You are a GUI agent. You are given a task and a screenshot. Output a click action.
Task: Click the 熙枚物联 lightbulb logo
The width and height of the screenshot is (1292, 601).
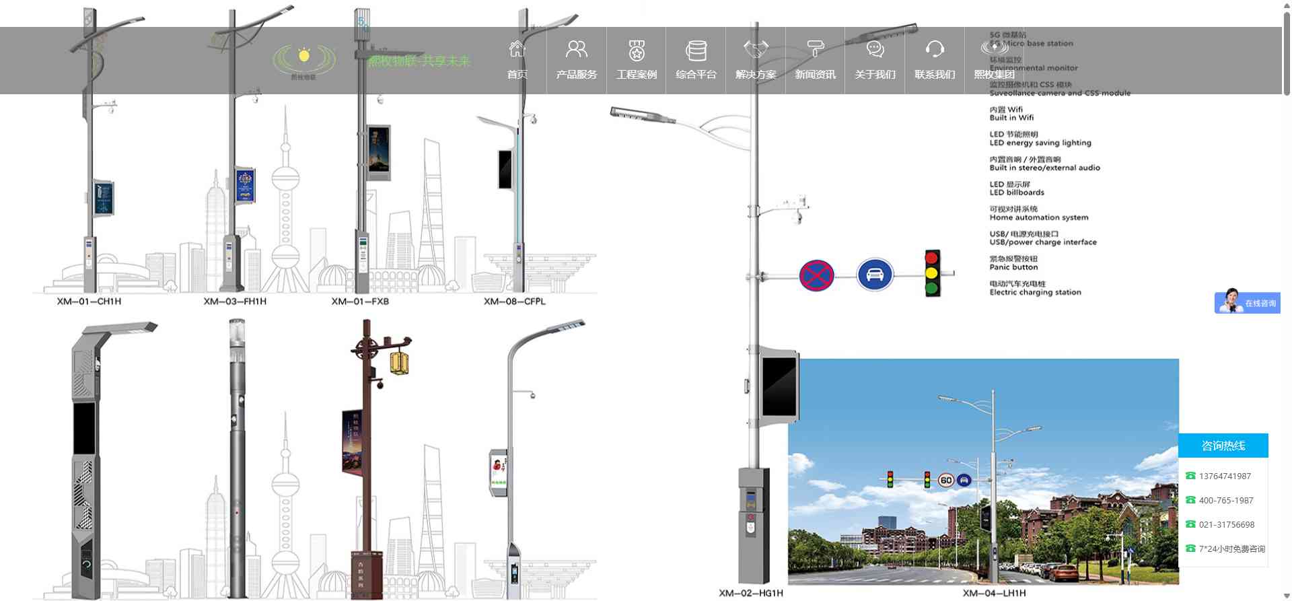point(304,61)
